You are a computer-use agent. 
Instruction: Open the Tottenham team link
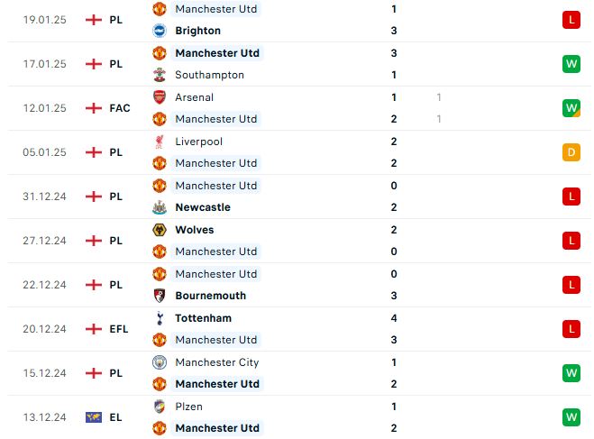pyautogui.click(x=203, y=318)
